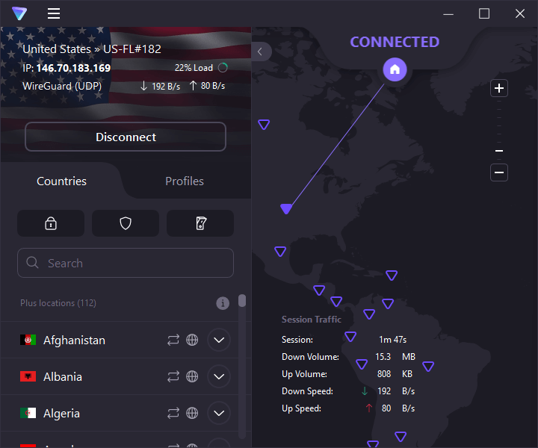This screenshot has height=448, width=538.
Task: Click the Plus locations info icon
Action: point(223,303)
